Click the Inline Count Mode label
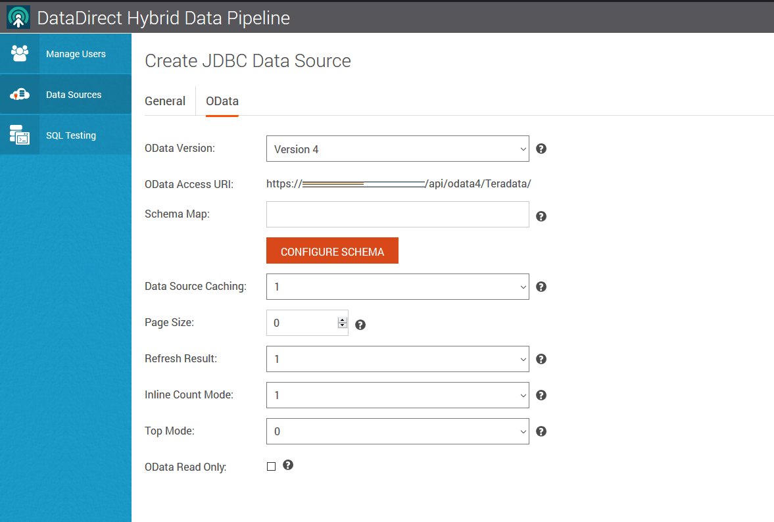Screen dimensions: 774x522 click(189, 394)
